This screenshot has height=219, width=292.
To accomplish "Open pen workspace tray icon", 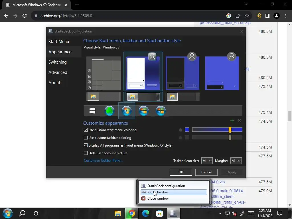I will 242,213.
